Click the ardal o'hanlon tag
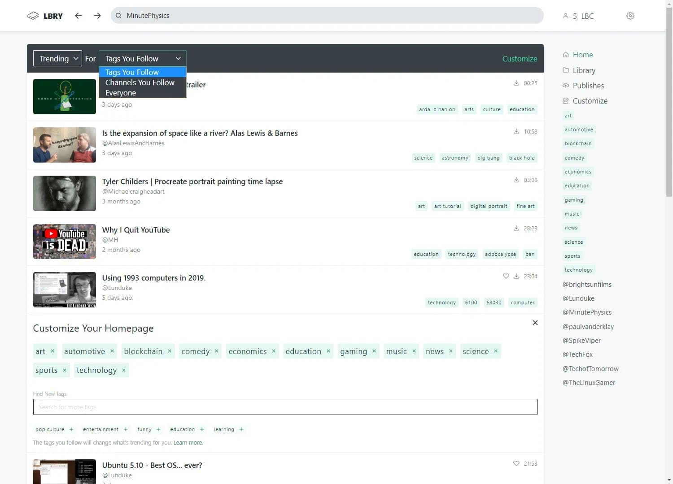The image size is (673, 484). pyautogui.click(x=437, y=109)
